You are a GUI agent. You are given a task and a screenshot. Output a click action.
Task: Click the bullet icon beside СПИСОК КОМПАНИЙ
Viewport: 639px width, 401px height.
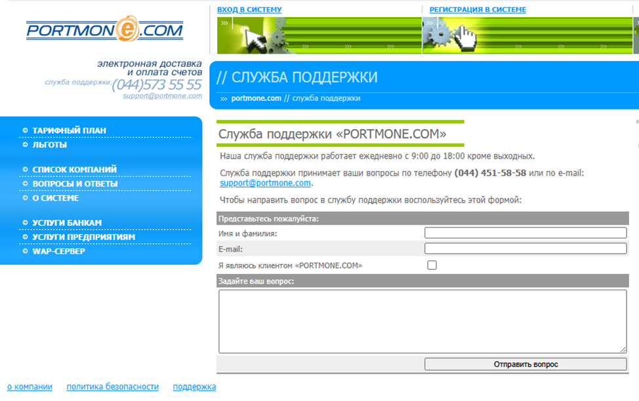(x=25, y=169)
